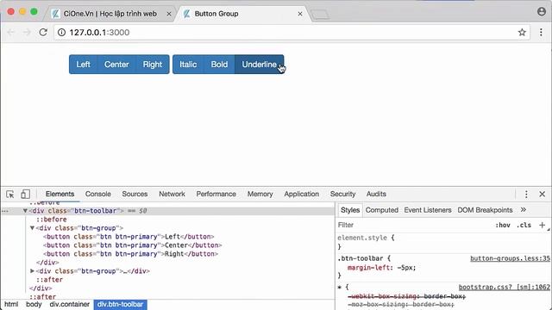Select the ::before pseudo-element under btn-toolbar
552x310 pixels.
52,220
